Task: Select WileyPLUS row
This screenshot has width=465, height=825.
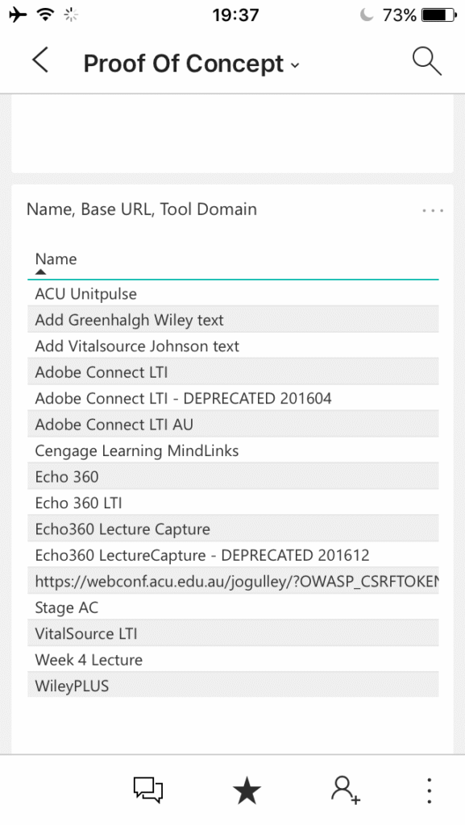Action: [233, 686]
